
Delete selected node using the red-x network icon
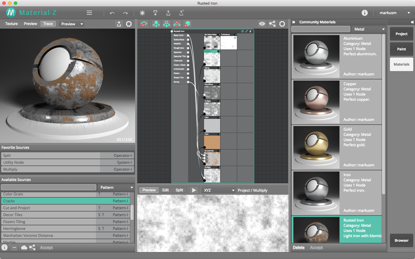tap(177, 24)
